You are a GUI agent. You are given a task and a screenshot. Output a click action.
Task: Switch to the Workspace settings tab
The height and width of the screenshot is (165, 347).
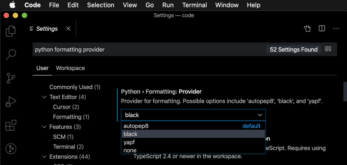pos(70,68)
